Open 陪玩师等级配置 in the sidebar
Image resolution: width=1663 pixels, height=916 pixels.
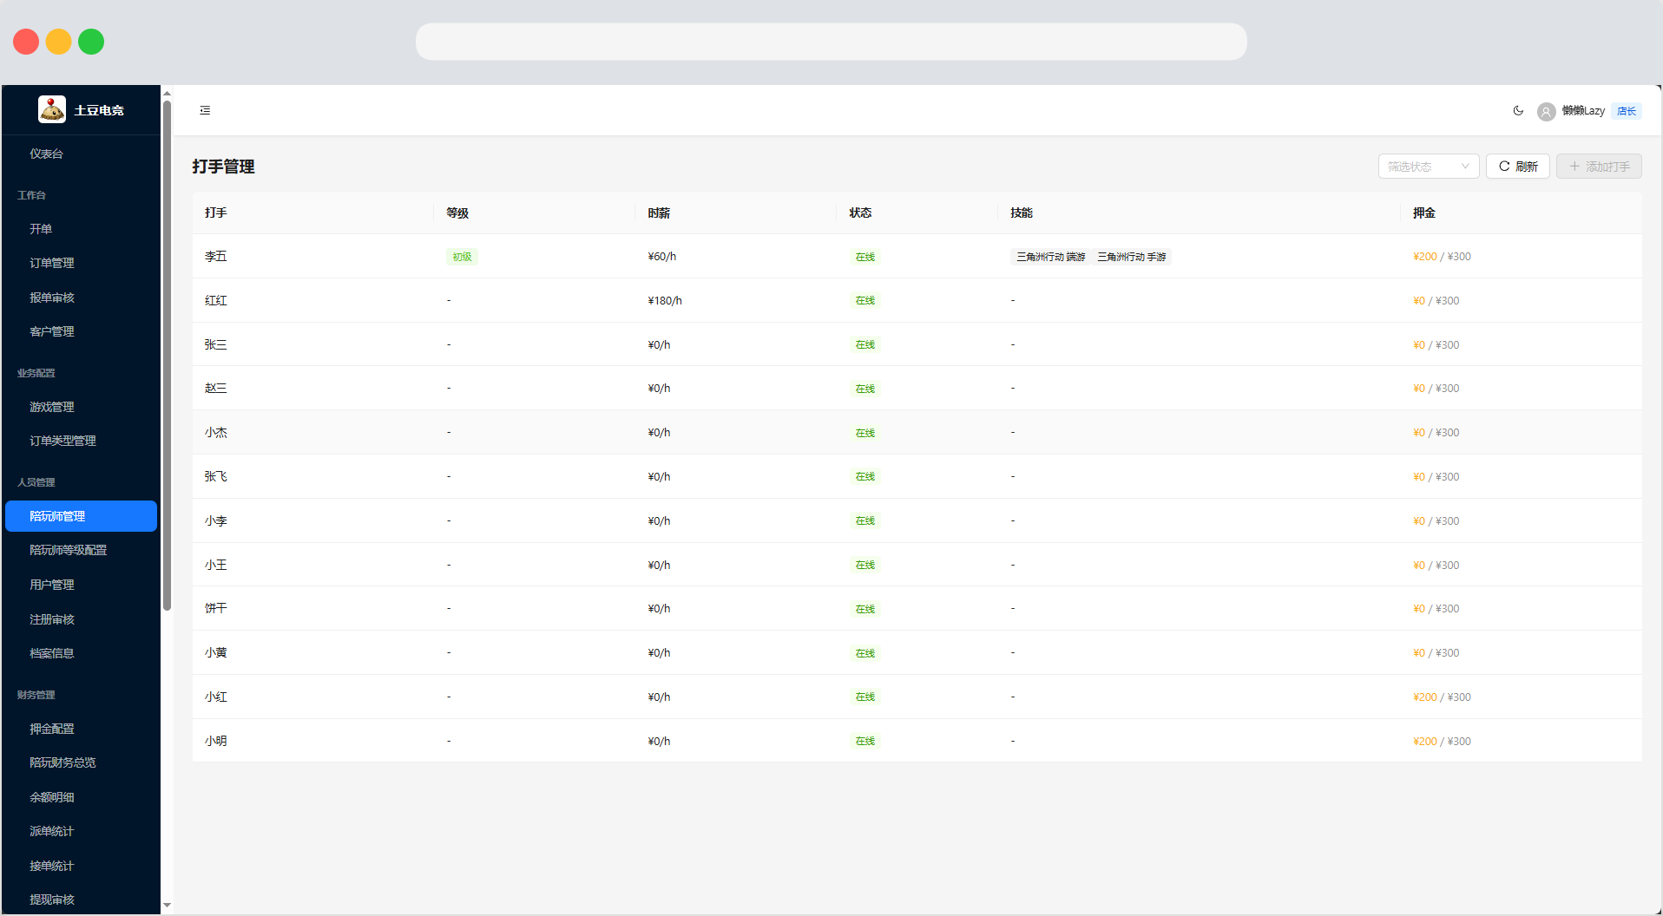pyautogui.click(x=81, y=550)
